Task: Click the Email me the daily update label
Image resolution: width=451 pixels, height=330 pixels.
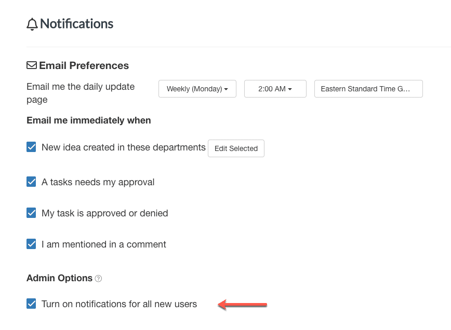Action: coord(81,93)
